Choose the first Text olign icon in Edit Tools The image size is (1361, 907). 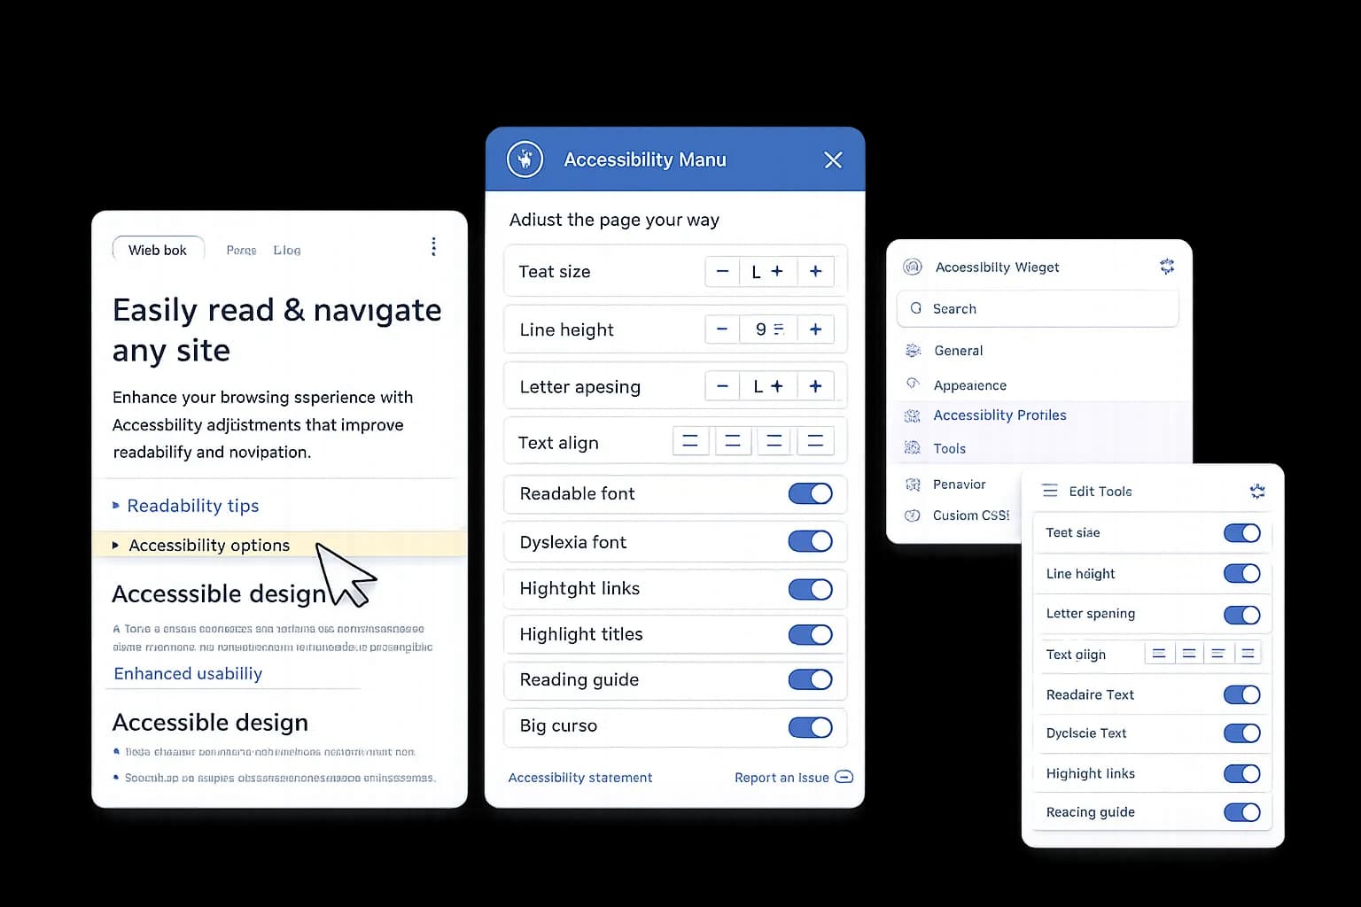(1159, 654)
